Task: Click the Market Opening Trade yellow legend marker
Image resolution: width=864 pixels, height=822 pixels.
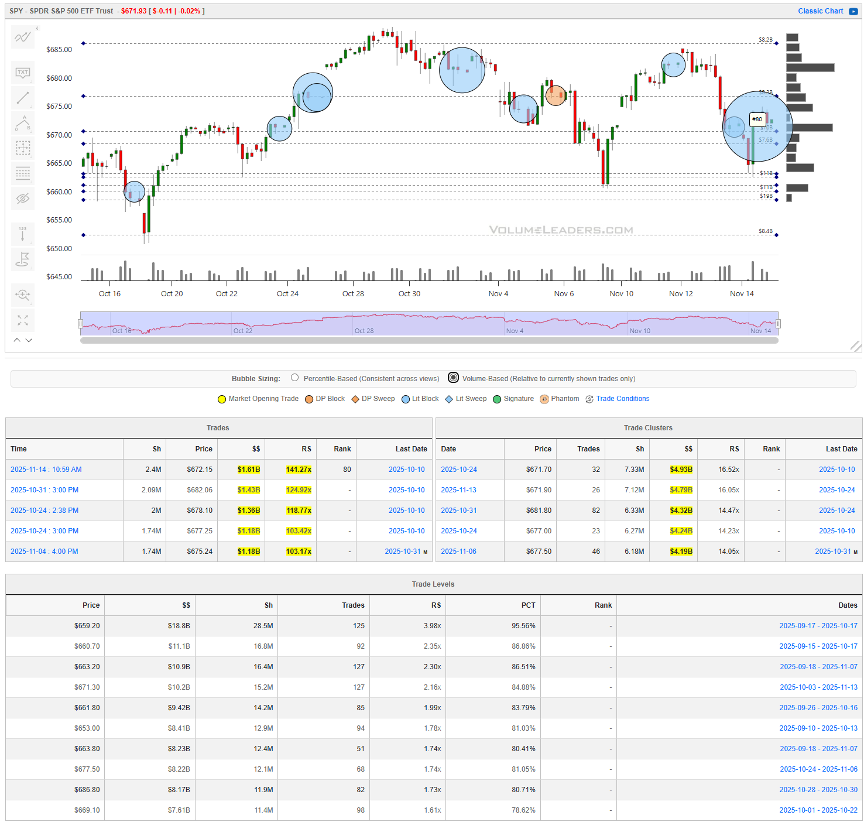Action: (222, 399)
